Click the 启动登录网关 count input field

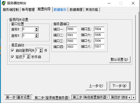tap(37, 50)
